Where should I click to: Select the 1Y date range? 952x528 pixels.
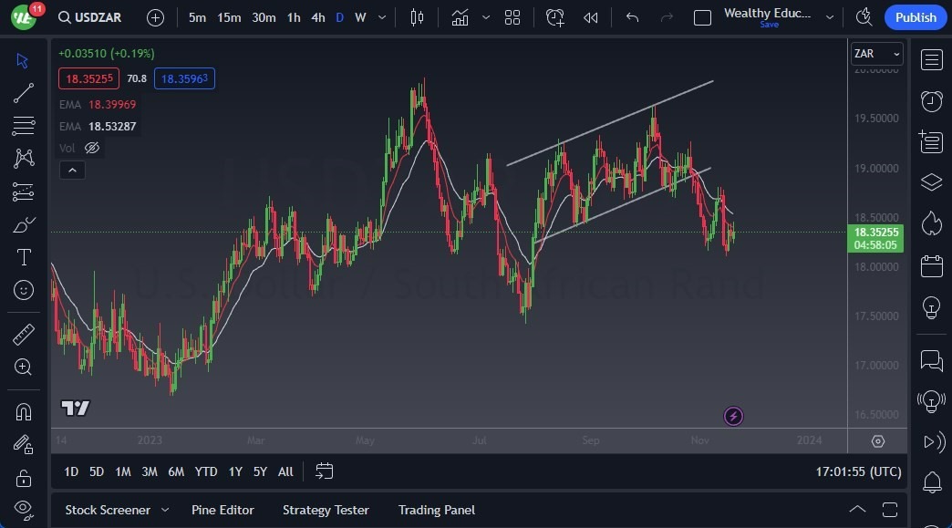[234, 471]
